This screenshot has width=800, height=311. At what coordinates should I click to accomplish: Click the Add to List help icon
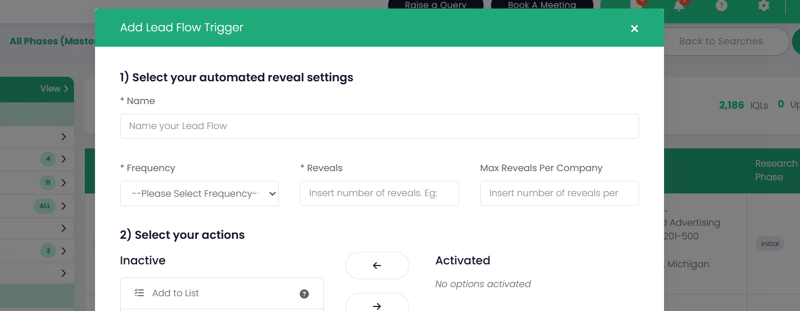[304, 294]
